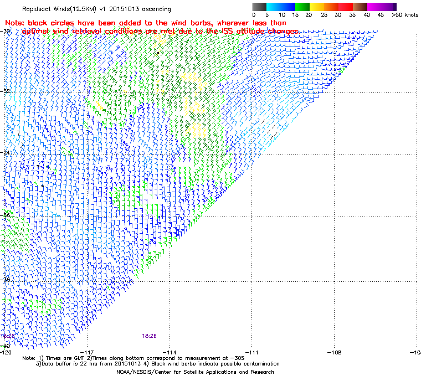Click the title text 'Rapidscat Winds(12.5KM) v1 20151013 ascending'
The image size is (421, 381).
pyautogui.click(x=96, y=9)
